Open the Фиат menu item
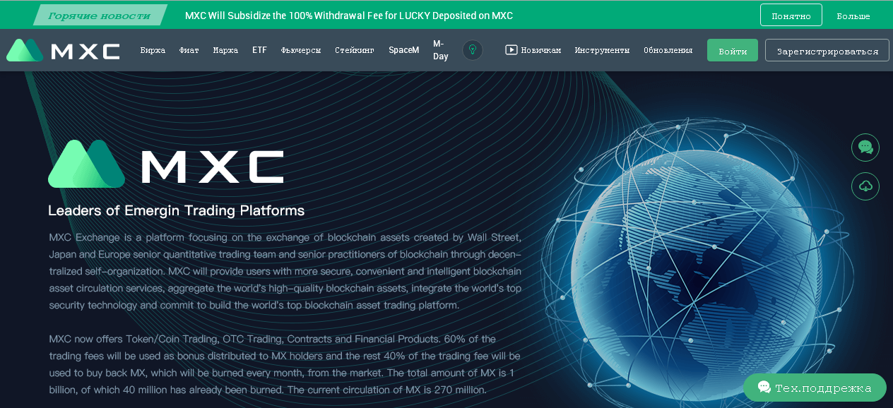 [x=189, y=50]
